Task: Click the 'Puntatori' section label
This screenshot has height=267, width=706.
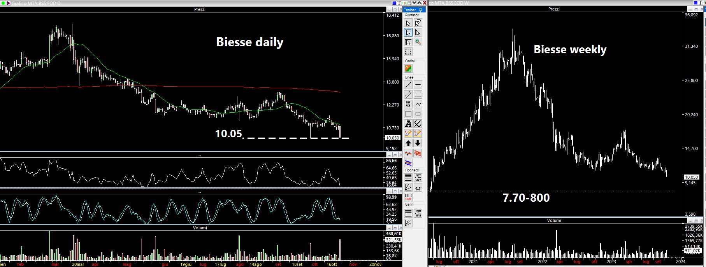Action: (412, 15)
